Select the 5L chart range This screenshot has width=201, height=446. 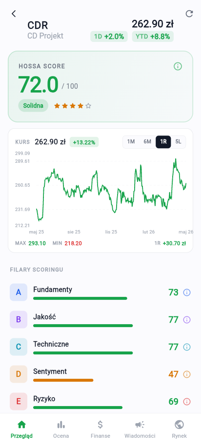(x=178, y=142)
